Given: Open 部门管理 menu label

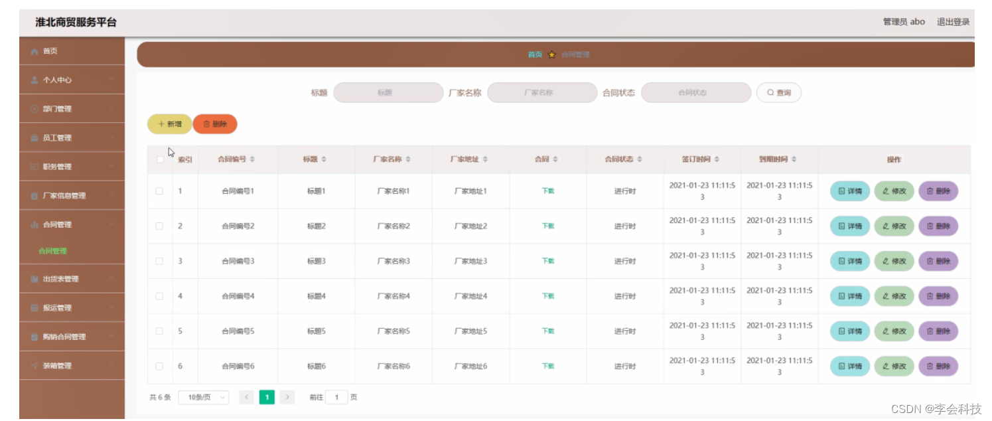Looking at the screenshot, I should click(x=57, y=109).
